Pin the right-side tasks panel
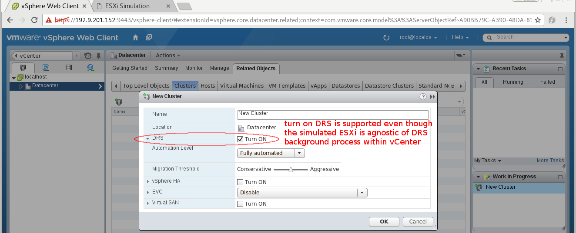Image resolution: width=576 pixels, height=233 pixels. pos(562,56)
